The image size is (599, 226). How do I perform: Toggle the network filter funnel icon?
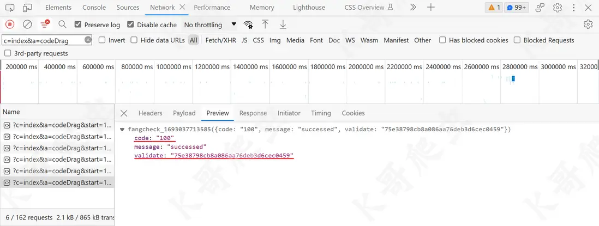[45, 25]
